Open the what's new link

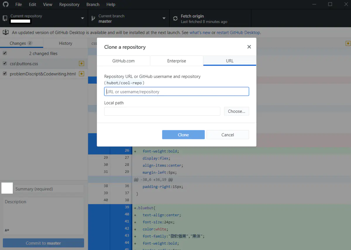200,32
